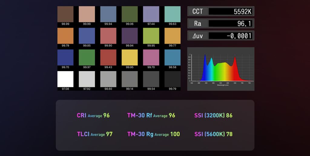Select the TLCI Average 97 label
The width and height of the screenshot is (310, 156).
(x=95, y=134)
